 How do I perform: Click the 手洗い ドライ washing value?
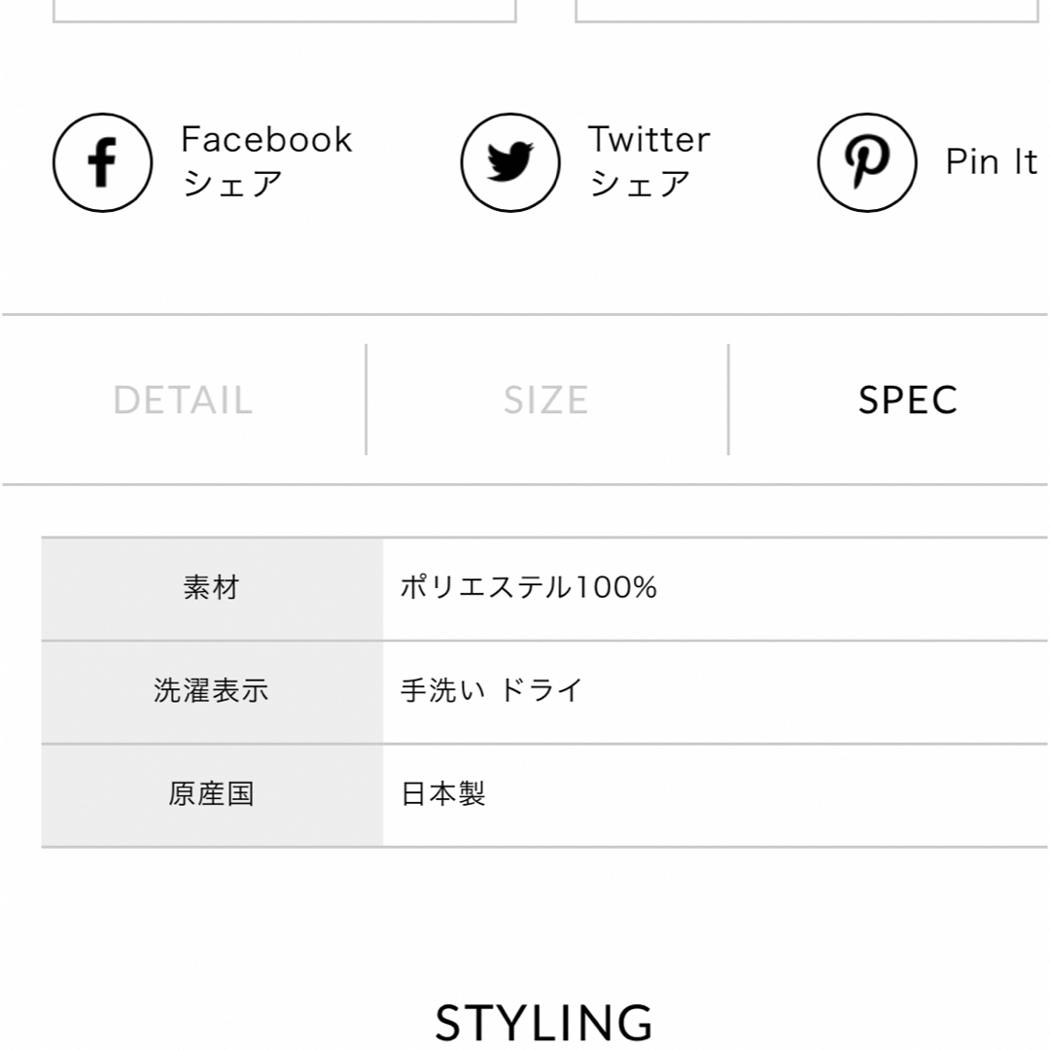click(492, 690)
